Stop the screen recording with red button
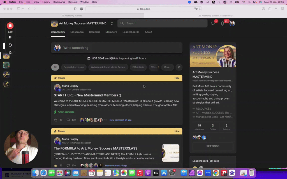Image resolution: width=287 pixels, height=179 pixels. click(10, 26)
